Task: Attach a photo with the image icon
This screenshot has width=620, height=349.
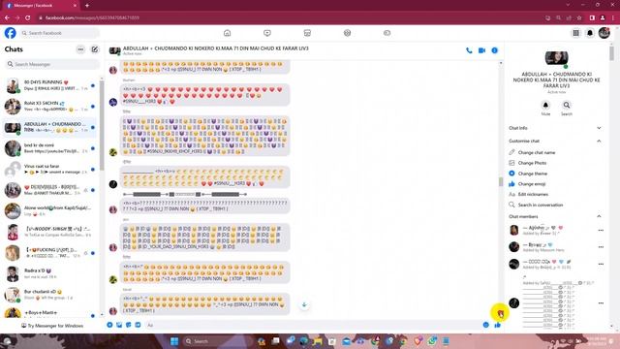Action: (x=119, y=325)
